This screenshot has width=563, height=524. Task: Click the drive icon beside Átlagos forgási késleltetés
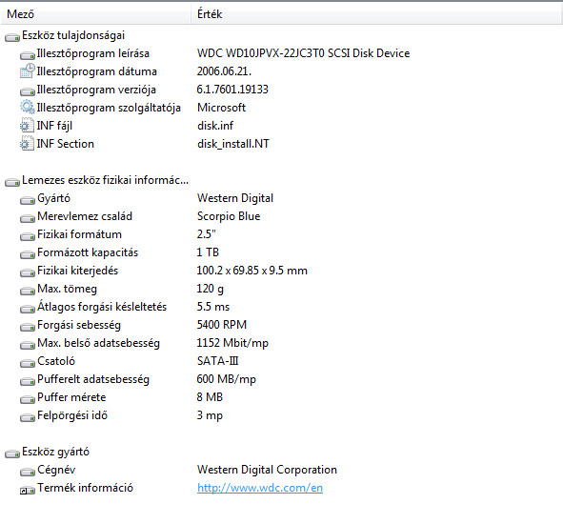[x=28, y=309]
